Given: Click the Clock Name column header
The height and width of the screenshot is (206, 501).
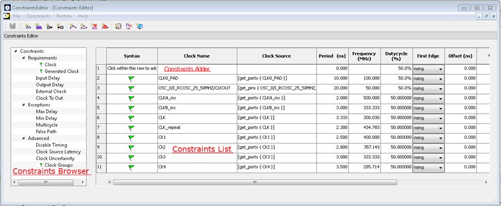Looking at the screenshot, I should pos(197,56).
